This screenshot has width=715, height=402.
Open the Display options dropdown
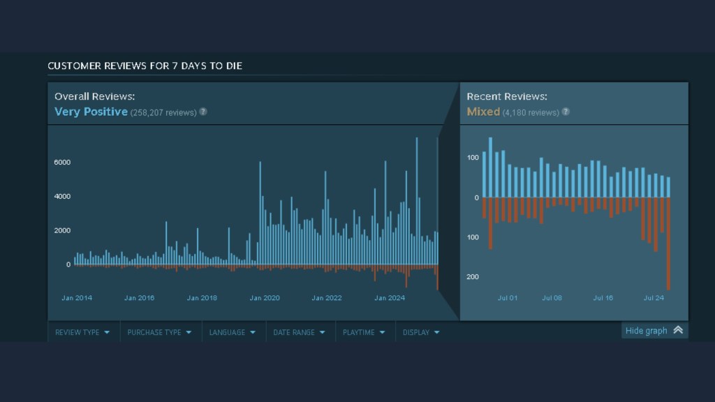coord(421,332)
